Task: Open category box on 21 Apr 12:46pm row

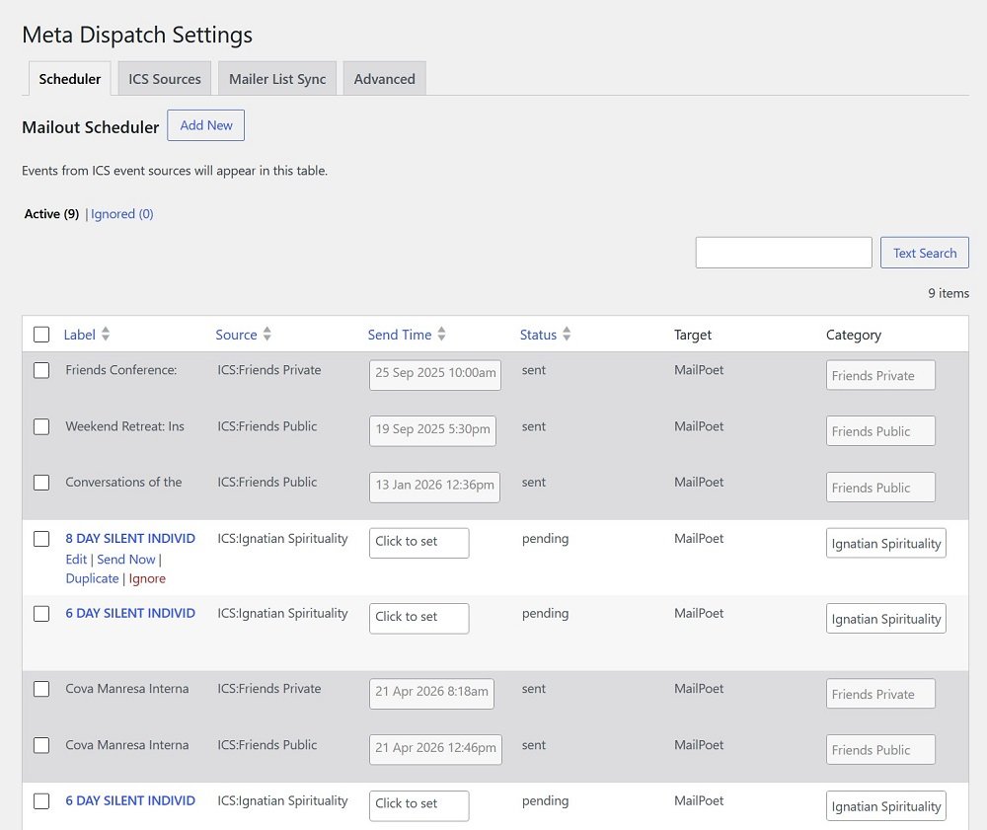Action: (880, 749)
